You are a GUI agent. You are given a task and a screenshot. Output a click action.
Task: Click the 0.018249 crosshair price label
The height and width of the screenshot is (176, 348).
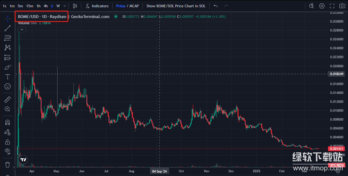pos(336,74)
